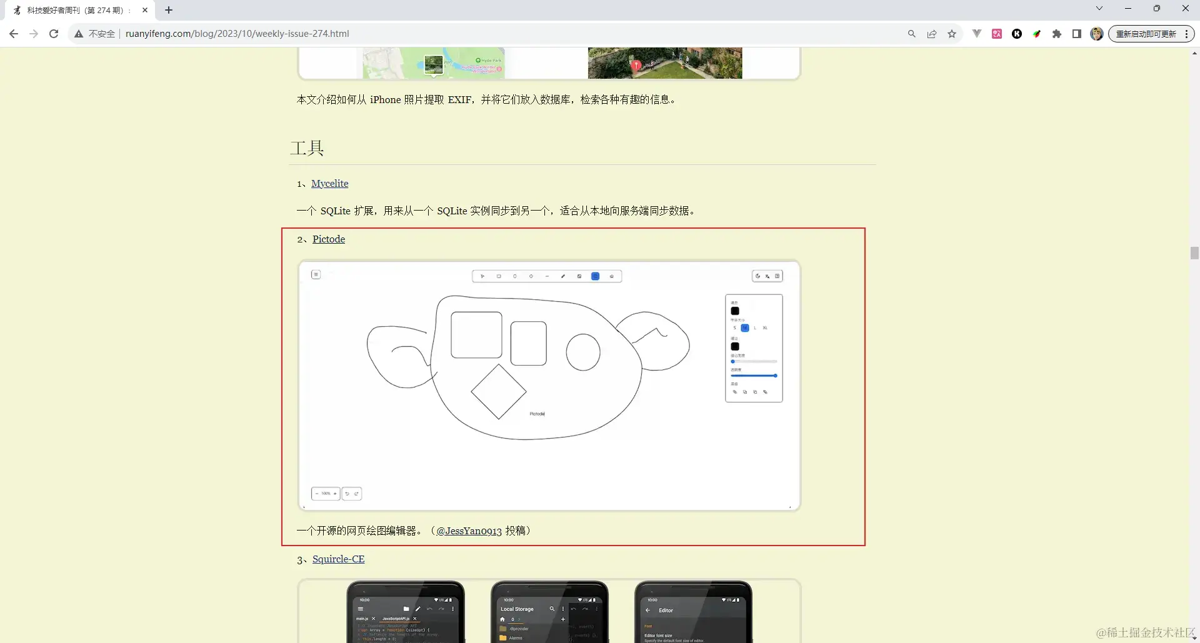Click the undo arrow in Pictode

pyautogui.click(x=347, y=494)
